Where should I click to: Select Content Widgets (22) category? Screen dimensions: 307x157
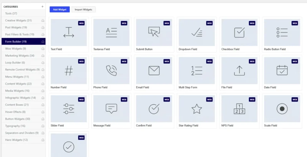(x=23, y=84)
